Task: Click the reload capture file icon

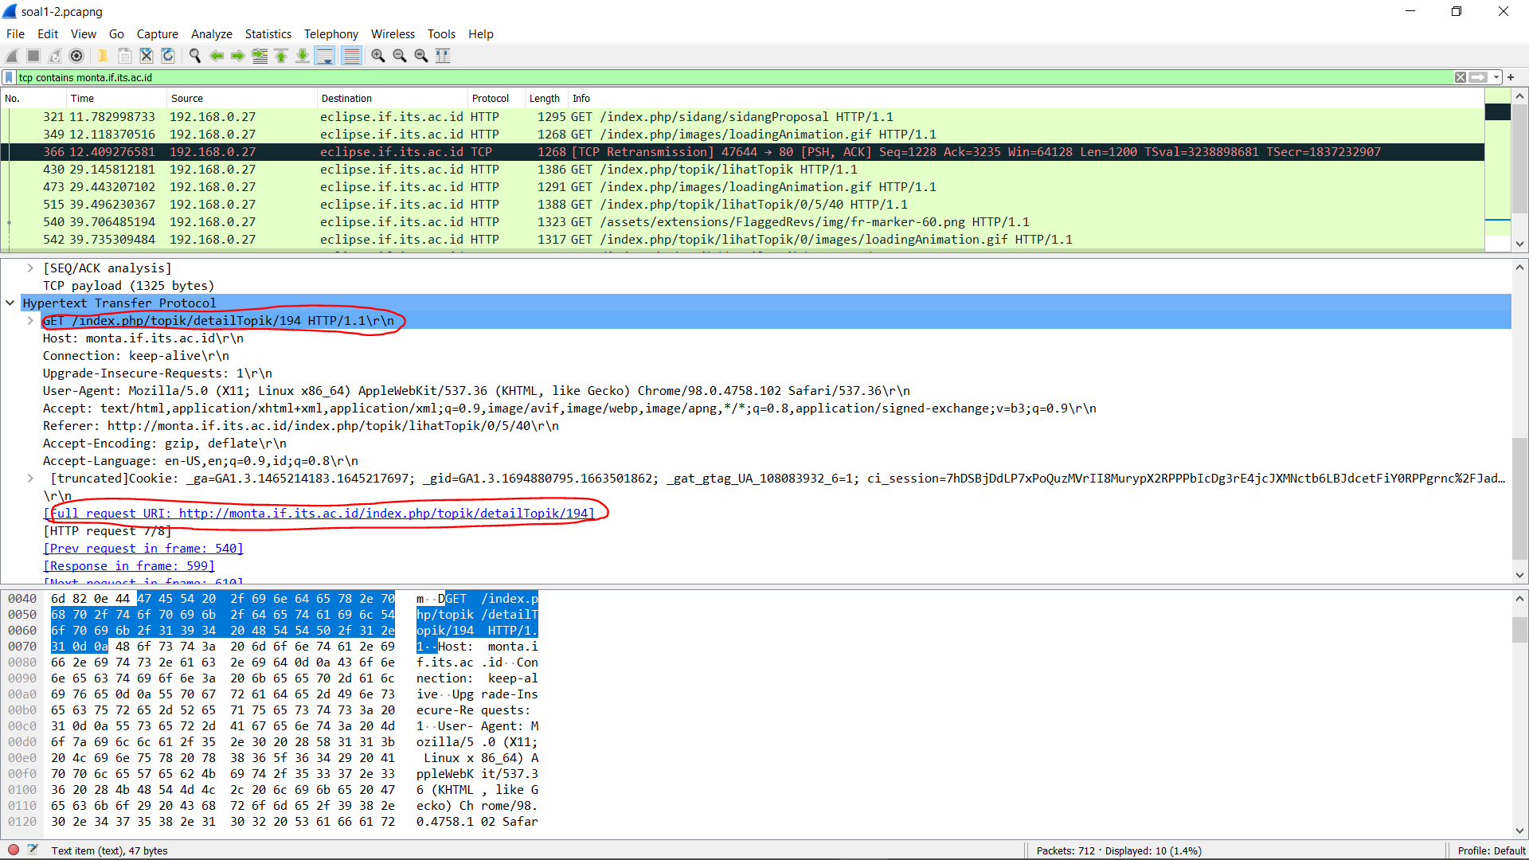Action: click(168, 56)
